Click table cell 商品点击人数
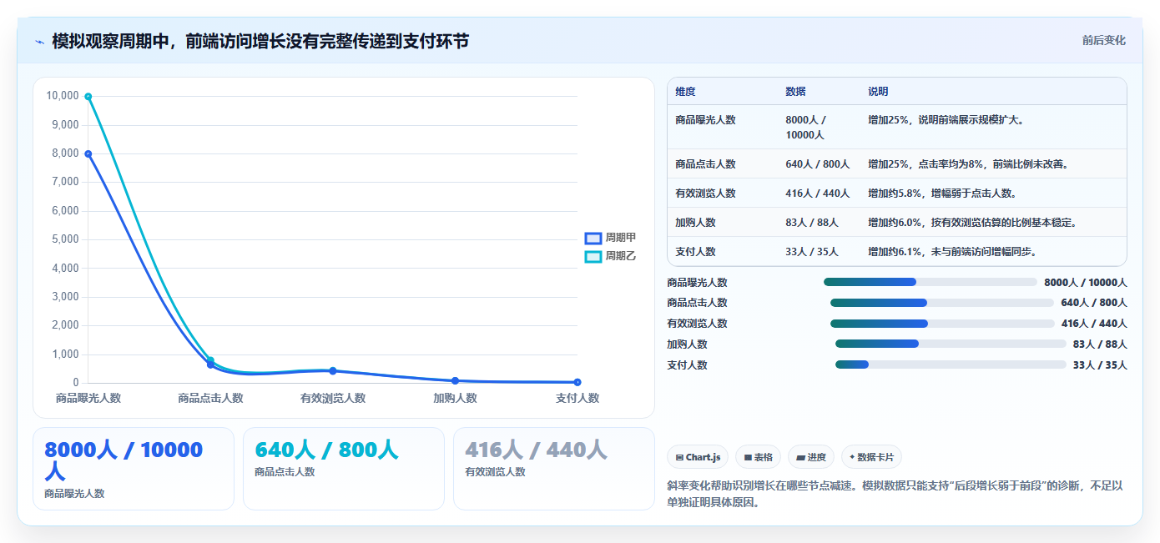This screenshot has height=543, width=1160. [706, 164]
